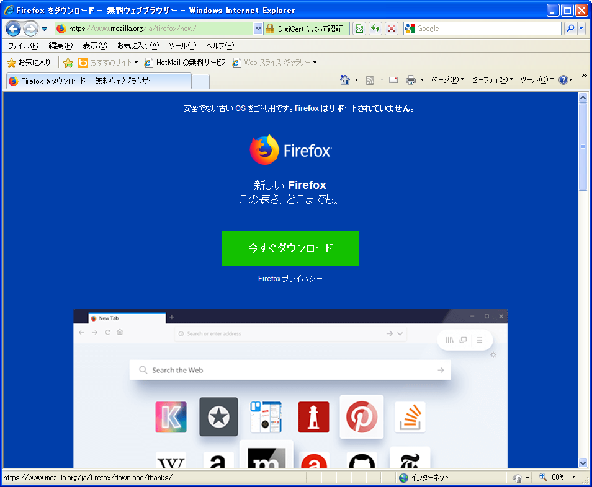Screen dimensions: 592x487
Task: Open the recent pages dropdown next to Forward
Action: (x=45, y=29)
